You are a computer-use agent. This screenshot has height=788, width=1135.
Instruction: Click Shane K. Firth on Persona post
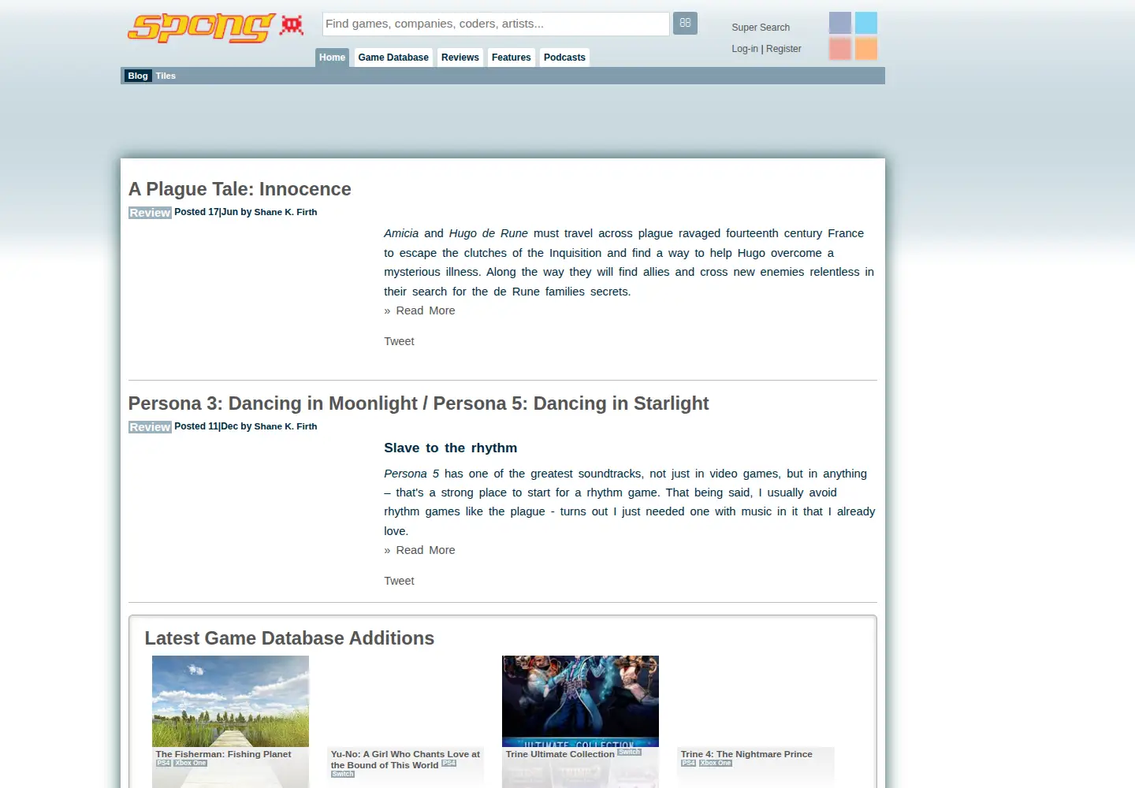[285, 426]
